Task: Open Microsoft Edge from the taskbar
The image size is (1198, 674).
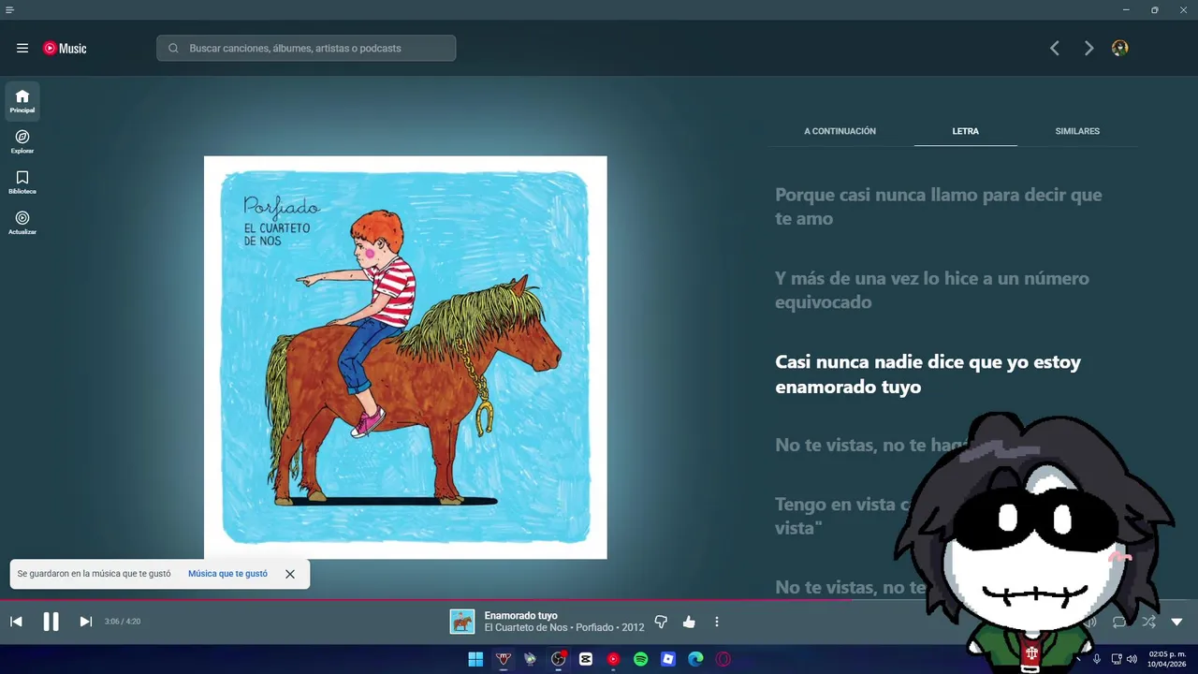Action: tap(695, 659)
